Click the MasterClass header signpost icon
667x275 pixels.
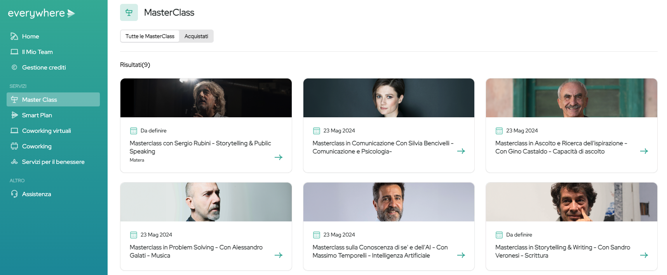pos(129,12)
